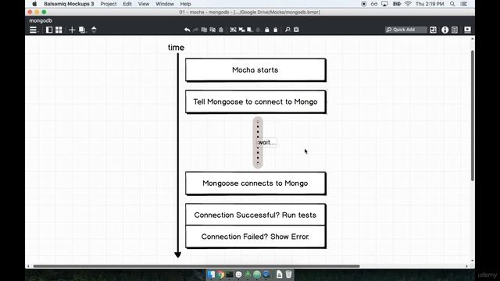
Task: Click the Group selection toolbar icon
Action: pyautogui.click(x=233, y=30)
